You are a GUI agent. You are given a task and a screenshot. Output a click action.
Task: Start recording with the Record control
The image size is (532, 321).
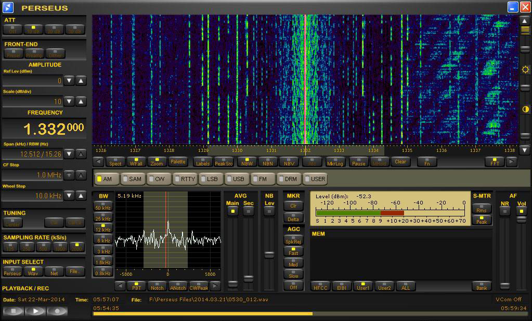[57, 311]
